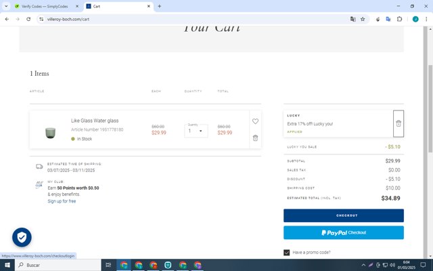This screenshot has width=433, height=271.
Task: Select the Cart browser tab
Action: 119,6
